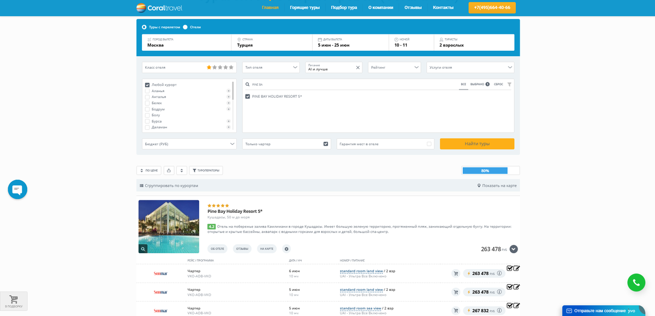This screenshot has width=655, height=316.
Task: Click the 'На карте' hotel button
Action: point(266,249)
